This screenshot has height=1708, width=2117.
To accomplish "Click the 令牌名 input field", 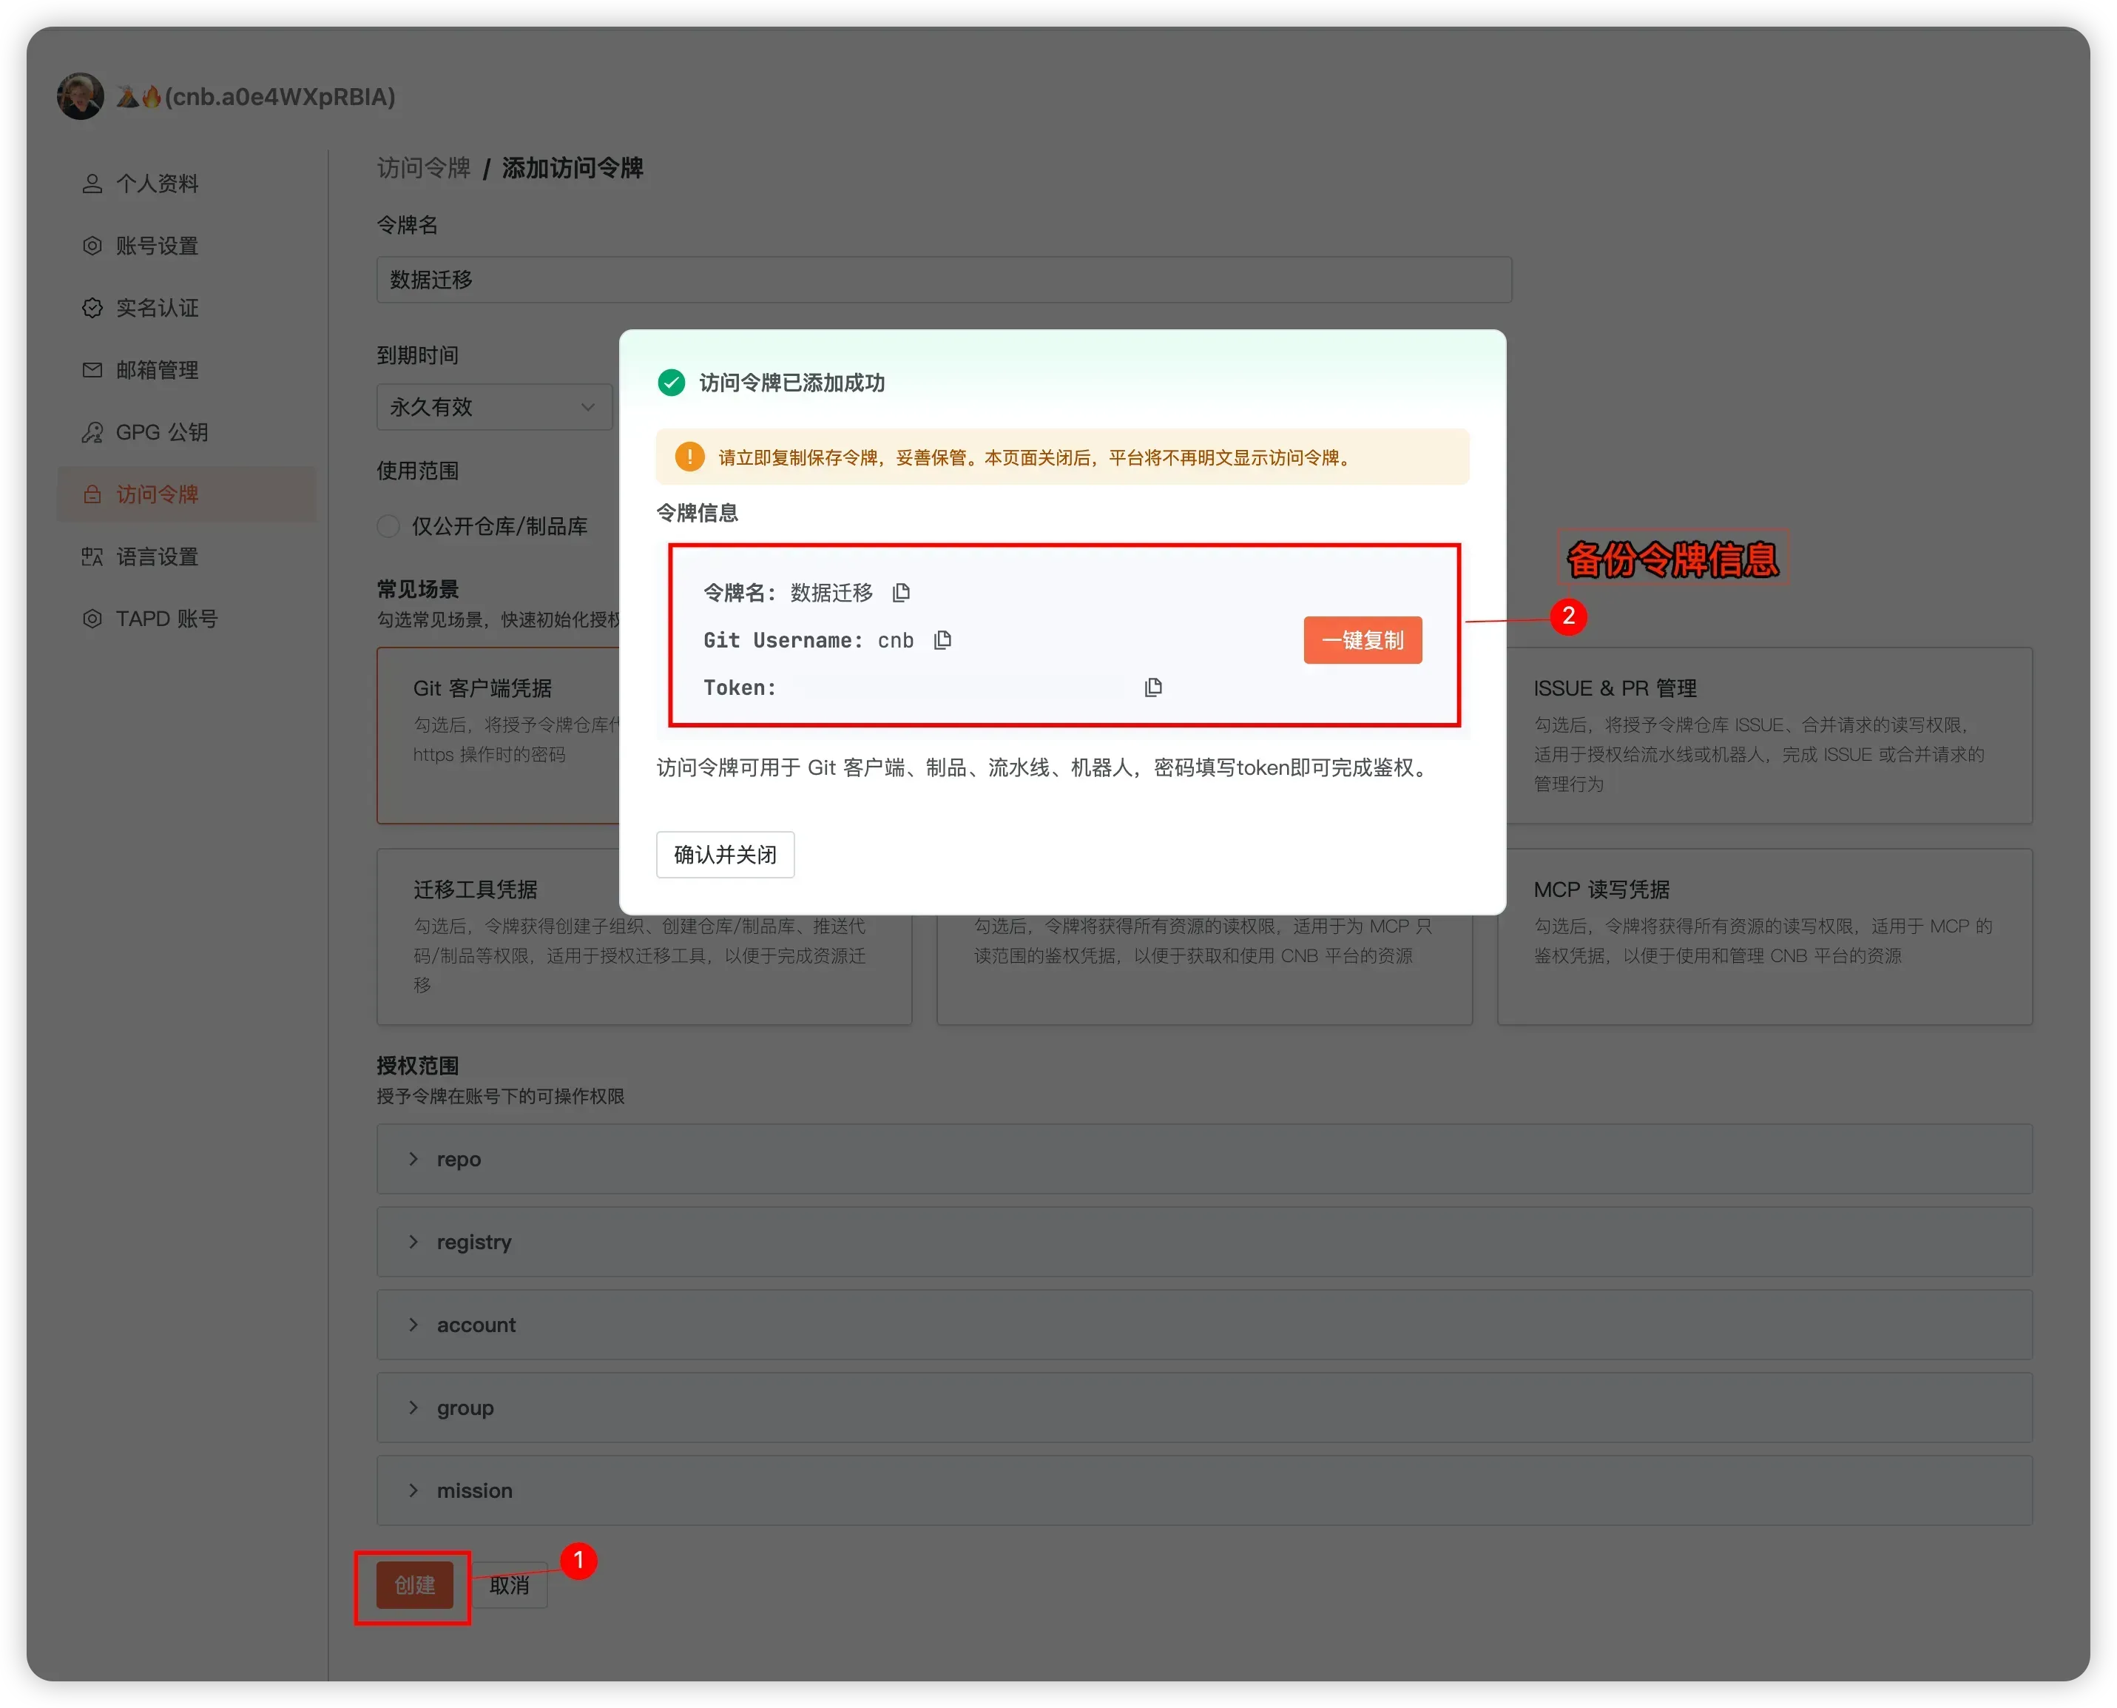I will [x=943, y=280].
